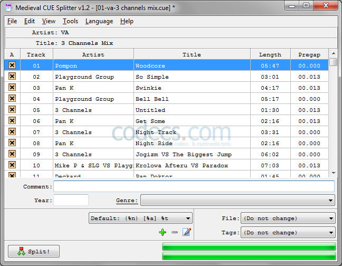The image size is (342, 266).
Task: Open the Language menu
Action: [99, 21]
